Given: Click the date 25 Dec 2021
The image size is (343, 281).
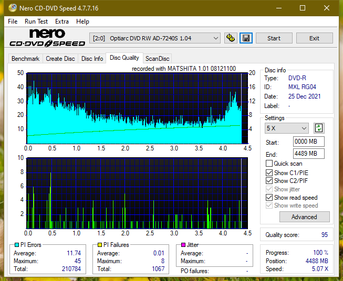Looking at the screenshot, I should [x=304, y=96].
